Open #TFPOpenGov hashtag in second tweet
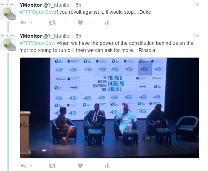 click(37, 43)
